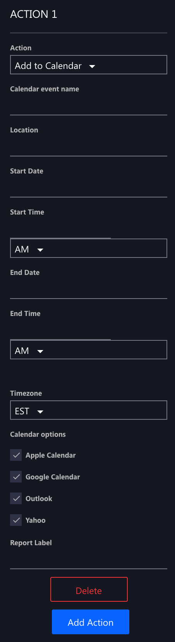
Task: Click the arrow next to EST
Action: (x=40, y=412)
